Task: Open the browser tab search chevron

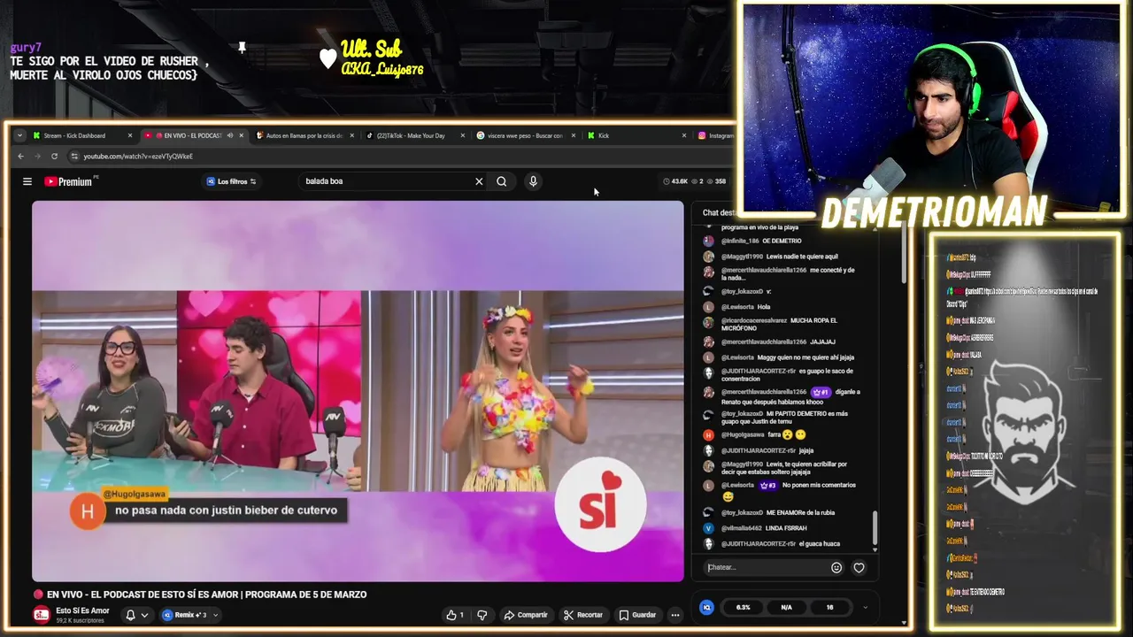Action: point(19,135)
